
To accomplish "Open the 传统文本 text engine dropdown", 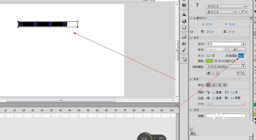I will click(227, 6).
